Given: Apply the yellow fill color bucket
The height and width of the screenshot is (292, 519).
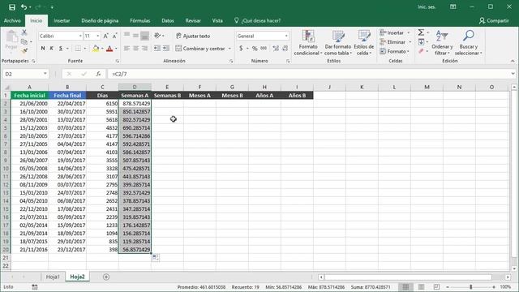Looking at the screenshot, I should pyautogui.click(x=96, y=49).
